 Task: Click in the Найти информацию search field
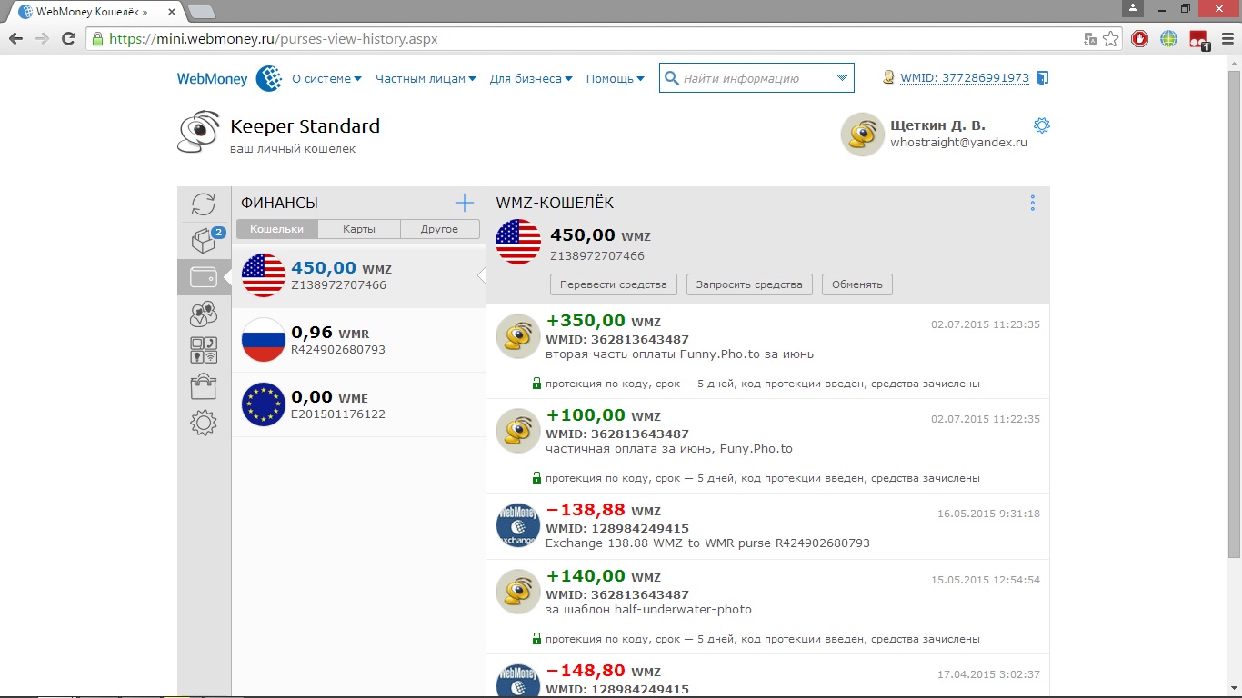(x=756, y=78)
